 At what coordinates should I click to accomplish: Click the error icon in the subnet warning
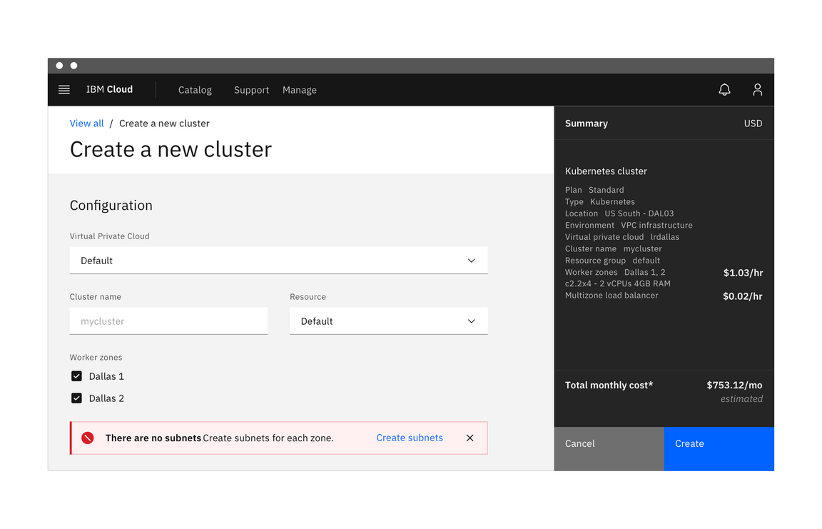point(87,438)
